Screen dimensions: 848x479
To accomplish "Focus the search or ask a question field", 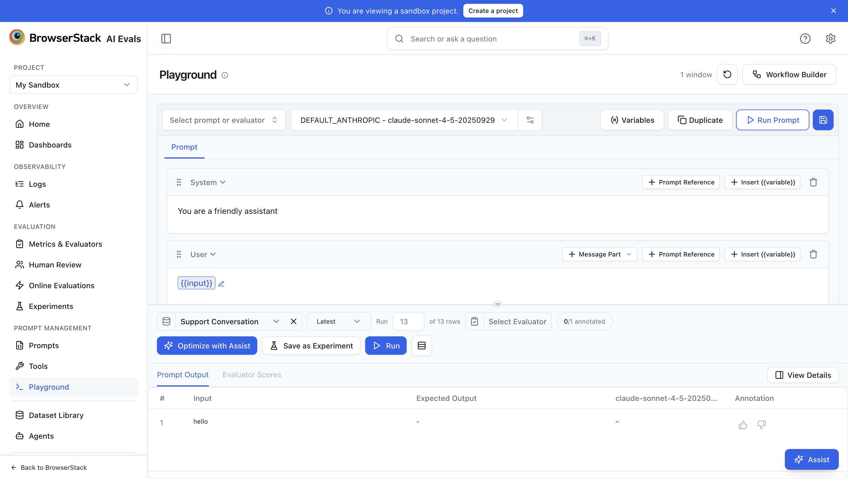I will click(x=498, y=39).
